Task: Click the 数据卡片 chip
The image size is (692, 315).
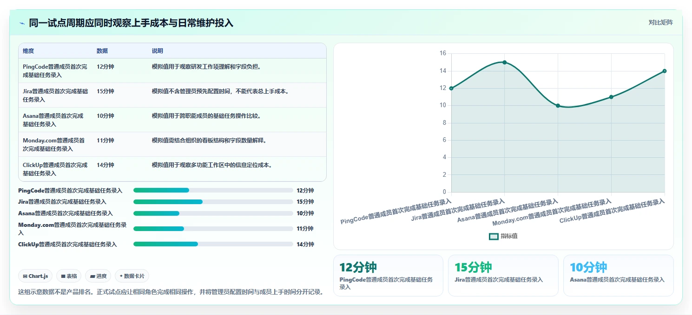Action: point(132,276)
